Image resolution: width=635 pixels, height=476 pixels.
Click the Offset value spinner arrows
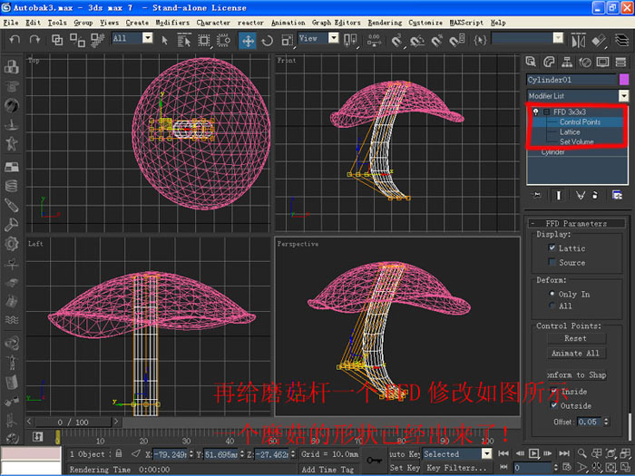[606, 422]
